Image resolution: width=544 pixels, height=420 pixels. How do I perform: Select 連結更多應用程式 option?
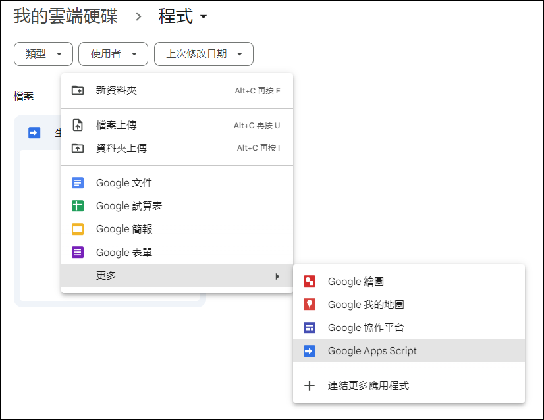pos(409,386)
